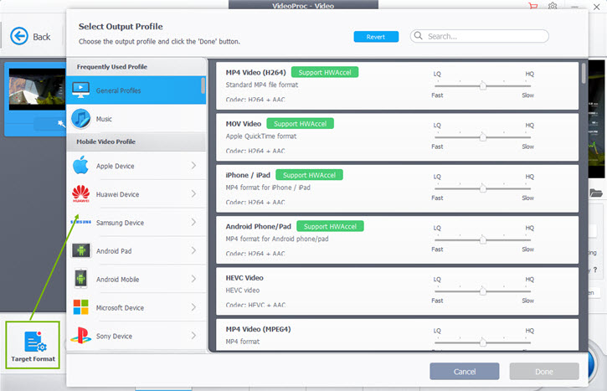The width and height of the screenshot is (607, 391).
Task: Click the Samsung logo icon
Action: coord(81,222)
